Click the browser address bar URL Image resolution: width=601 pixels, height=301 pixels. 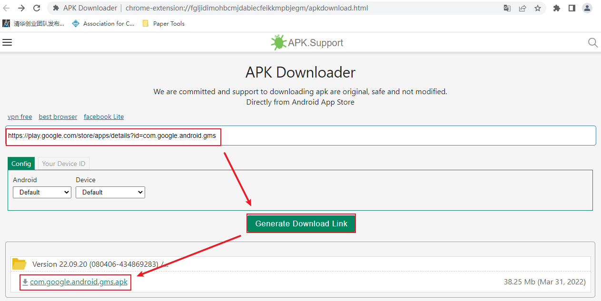click(x=246, y=8)
